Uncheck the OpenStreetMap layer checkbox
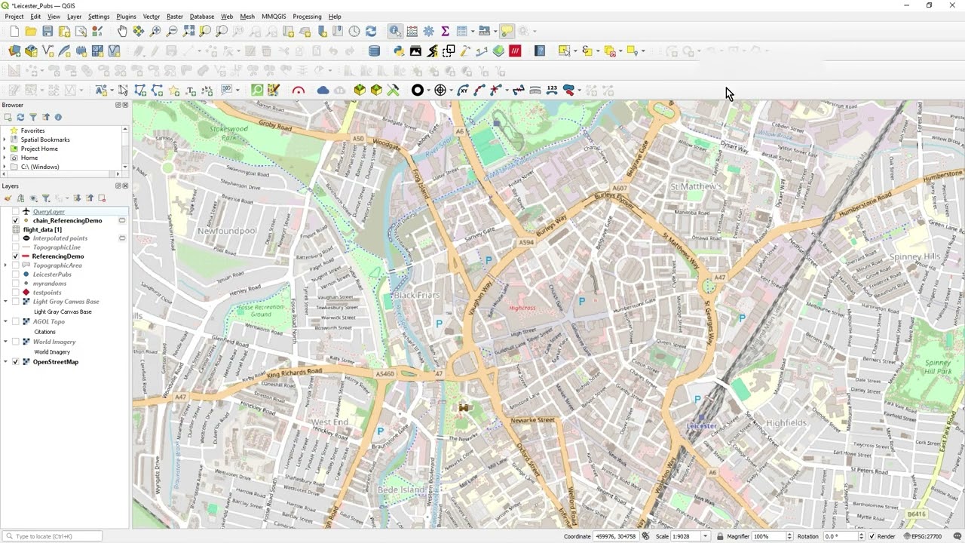965x543 pixels. (x=16, y=362)
